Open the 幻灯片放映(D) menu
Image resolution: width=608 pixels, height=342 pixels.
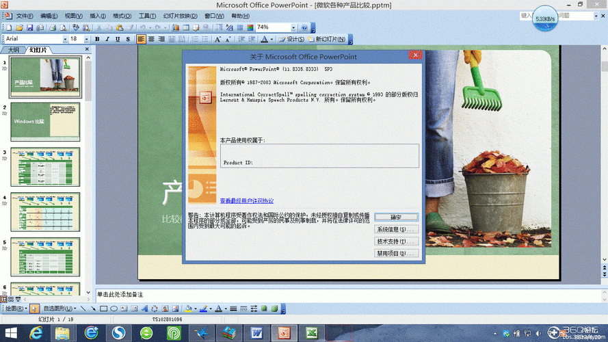click(180, 16)
